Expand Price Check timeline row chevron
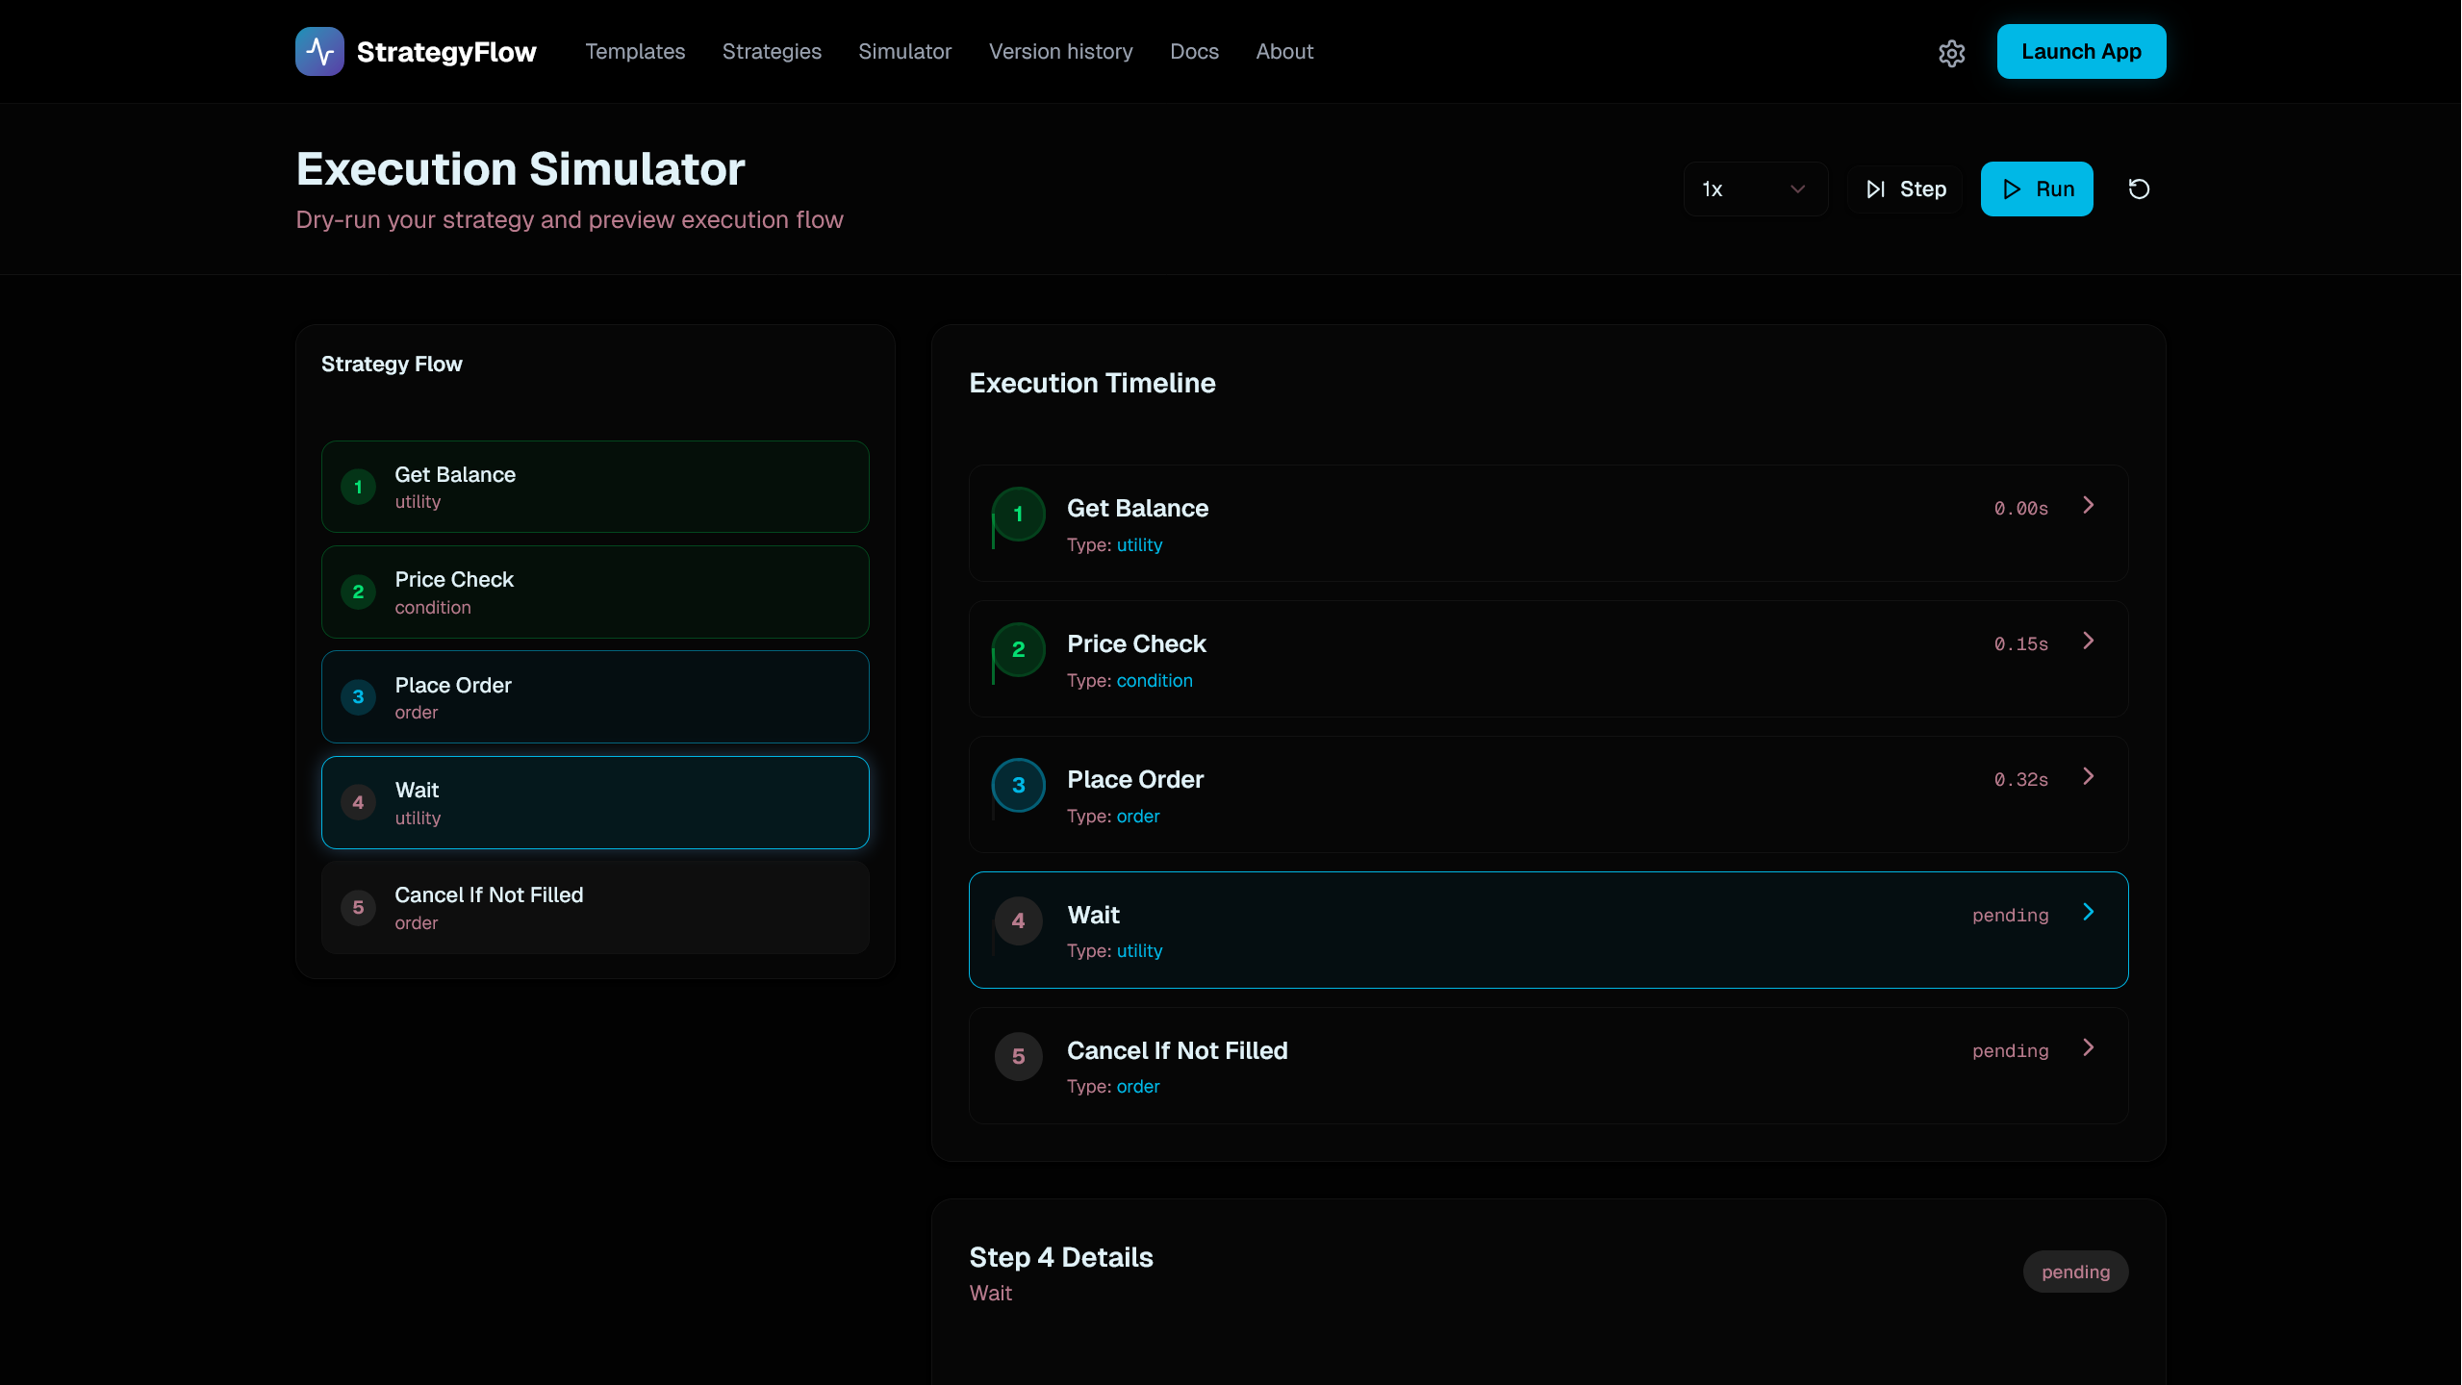 2088,642
